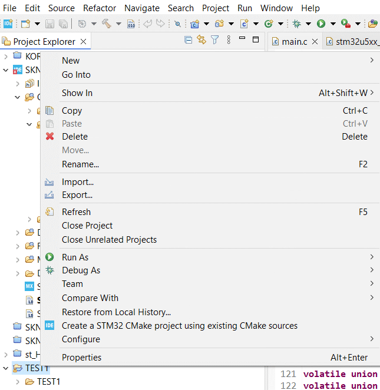The height and width of the screenshot is (390, 380).
Task: Close the main.c editor tab
Action: click(315, 42)
